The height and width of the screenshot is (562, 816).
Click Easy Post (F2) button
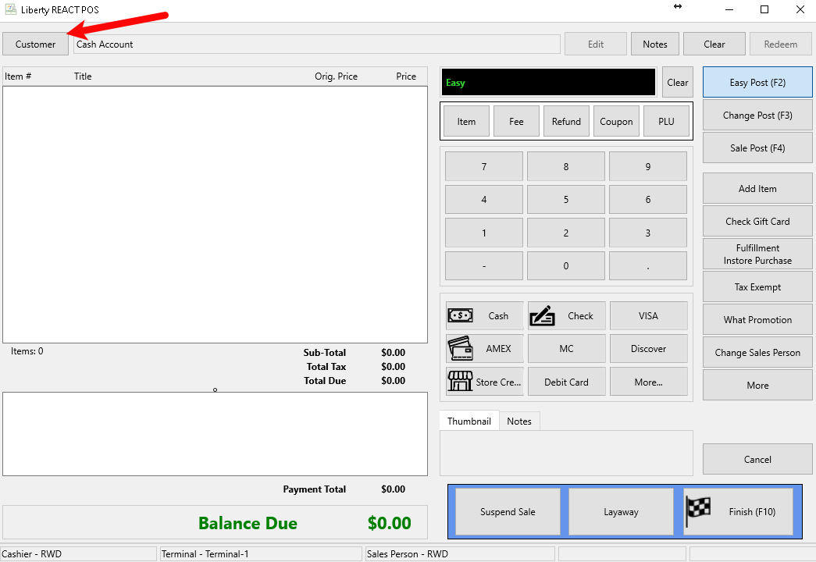(x=757, y=82)
